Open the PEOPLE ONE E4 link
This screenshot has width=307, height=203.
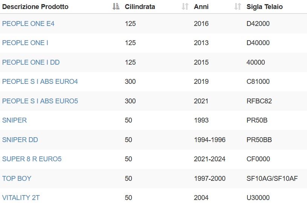point(28,24)
